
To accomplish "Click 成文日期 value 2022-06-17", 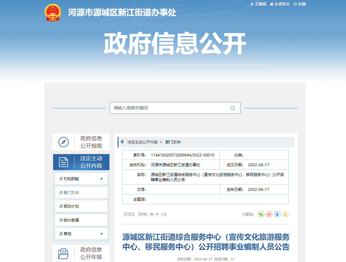I will click(259, 165).
